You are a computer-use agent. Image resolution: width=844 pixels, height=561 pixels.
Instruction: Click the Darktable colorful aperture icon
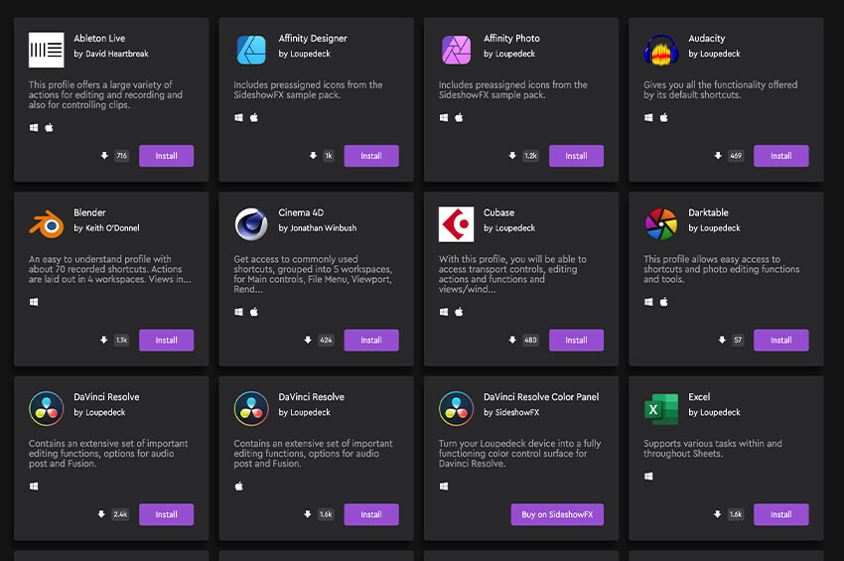661,224
